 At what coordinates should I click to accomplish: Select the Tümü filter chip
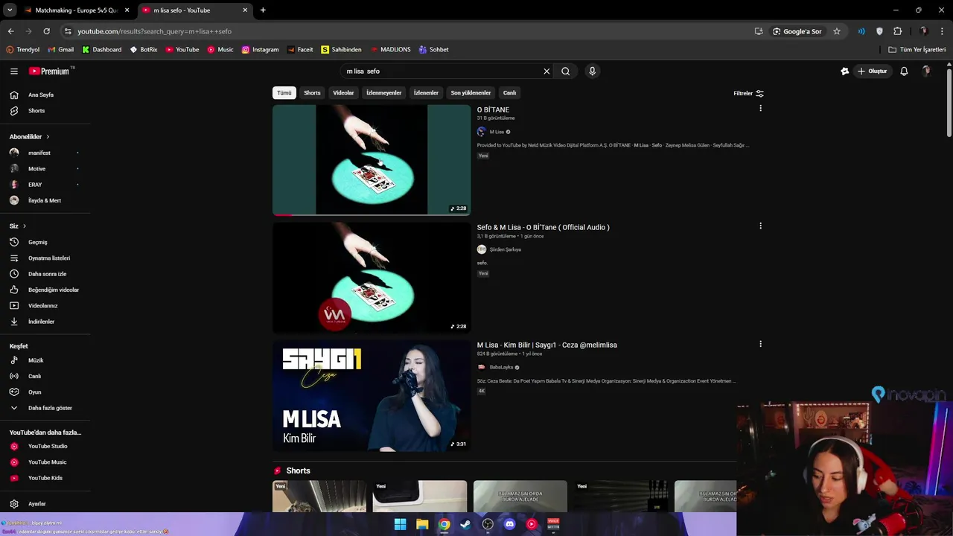click(284, 93)
